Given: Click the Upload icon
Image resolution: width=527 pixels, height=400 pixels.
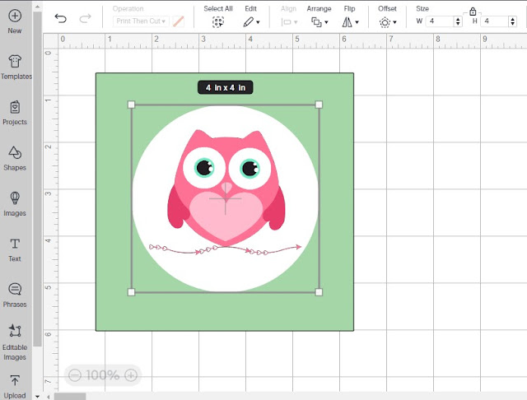Looking at the screenshot, I should tap(15, 380).
